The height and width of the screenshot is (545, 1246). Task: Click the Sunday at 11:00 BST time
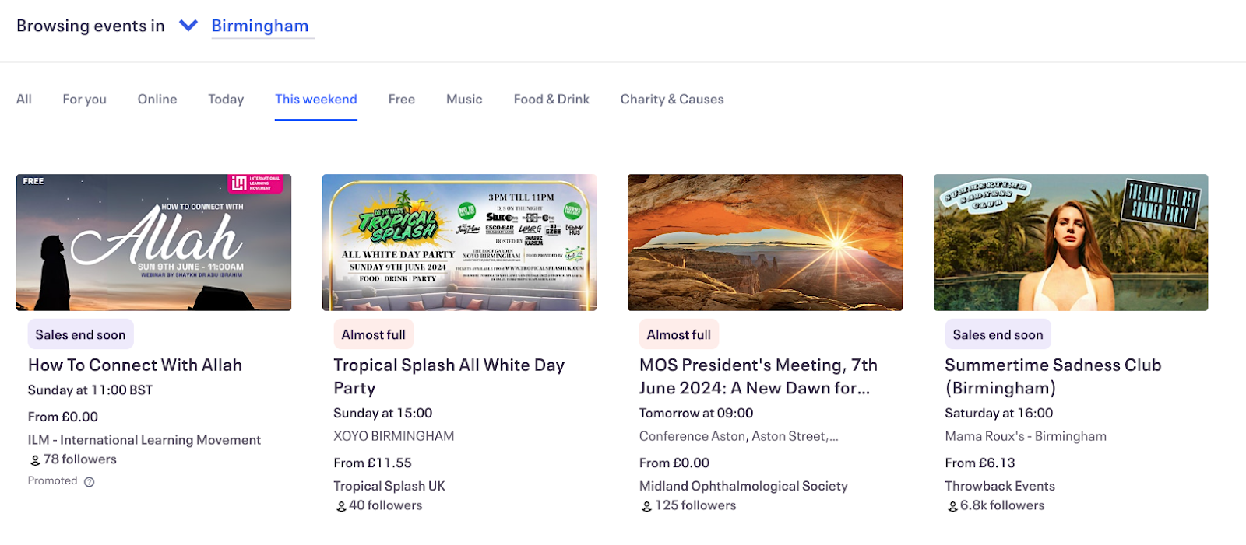(90, 390)
